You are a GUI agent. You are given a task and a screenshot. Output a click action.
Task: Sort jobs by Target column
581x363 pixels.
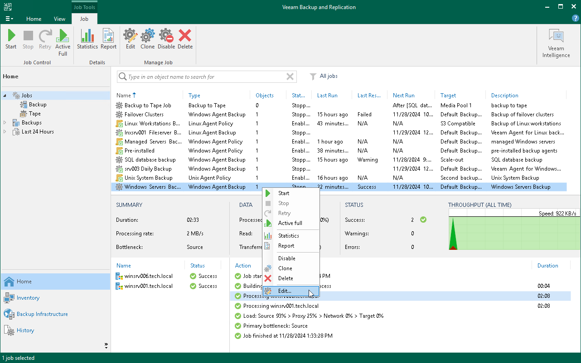tap(448, 96)
